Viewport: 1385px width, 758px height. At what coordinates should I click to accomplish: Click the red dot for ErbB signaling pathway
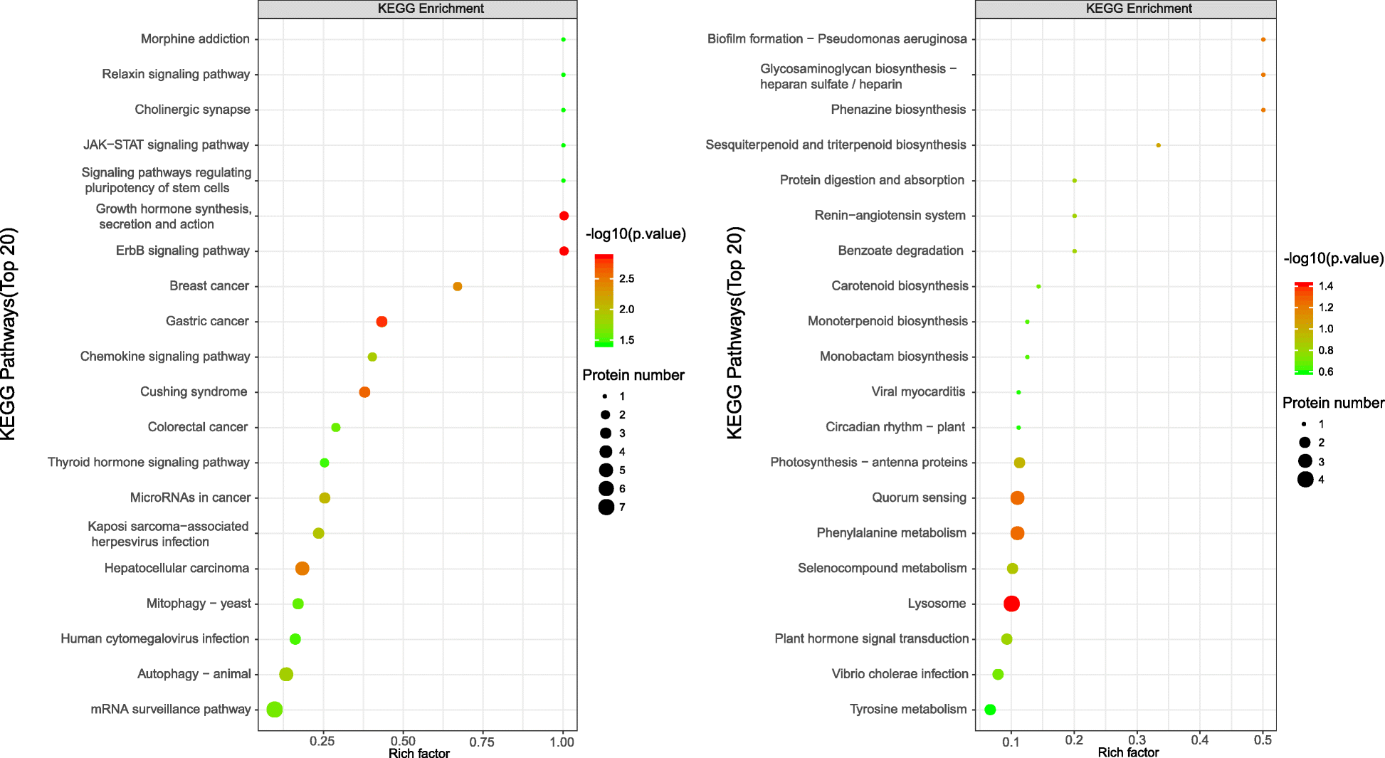564,251
